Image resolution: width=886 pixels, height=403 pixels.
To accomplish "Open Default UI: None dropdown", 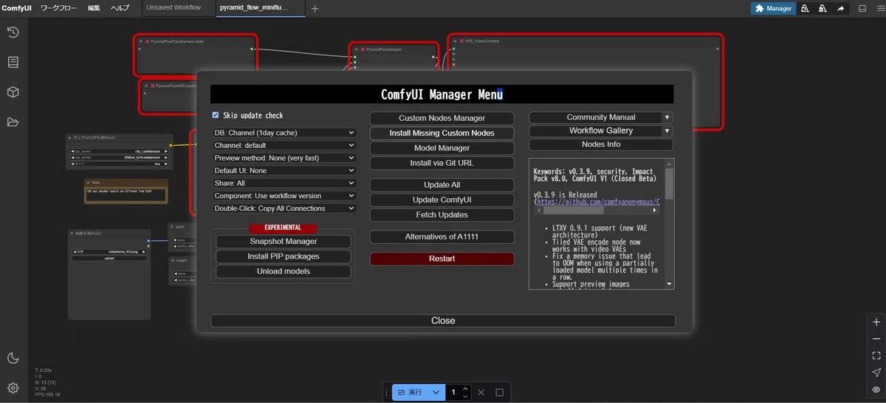I will pyautogui.click(x=284, y=171).
